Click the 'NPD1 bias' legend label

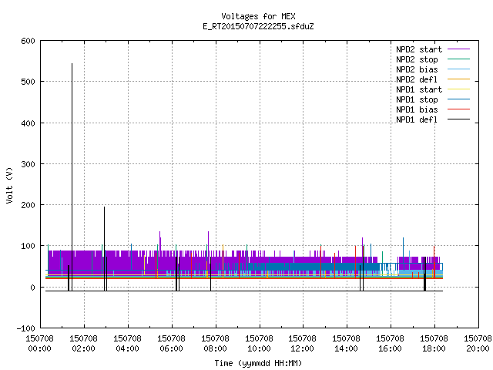coord(417,109)
